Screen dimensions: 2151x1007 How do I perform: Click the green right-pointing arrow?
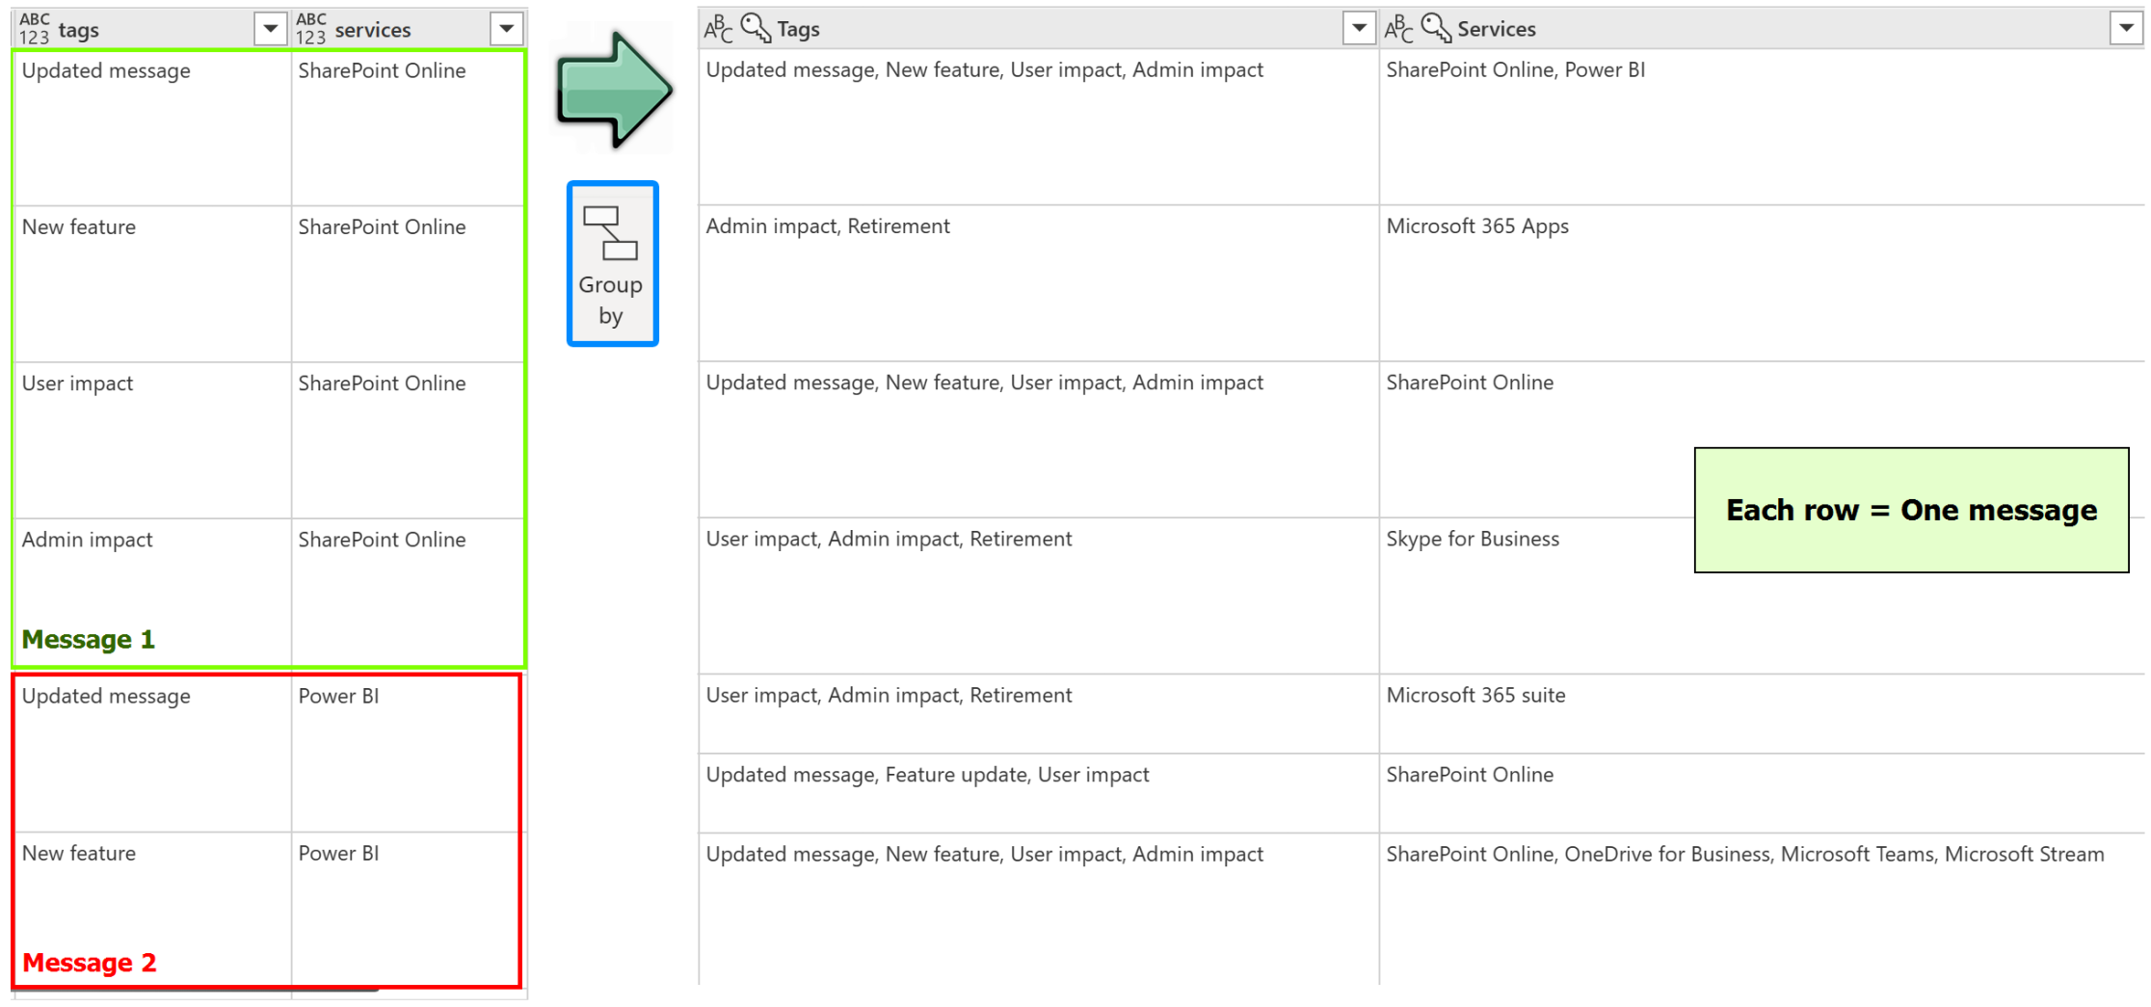click(x=613, y=90)
